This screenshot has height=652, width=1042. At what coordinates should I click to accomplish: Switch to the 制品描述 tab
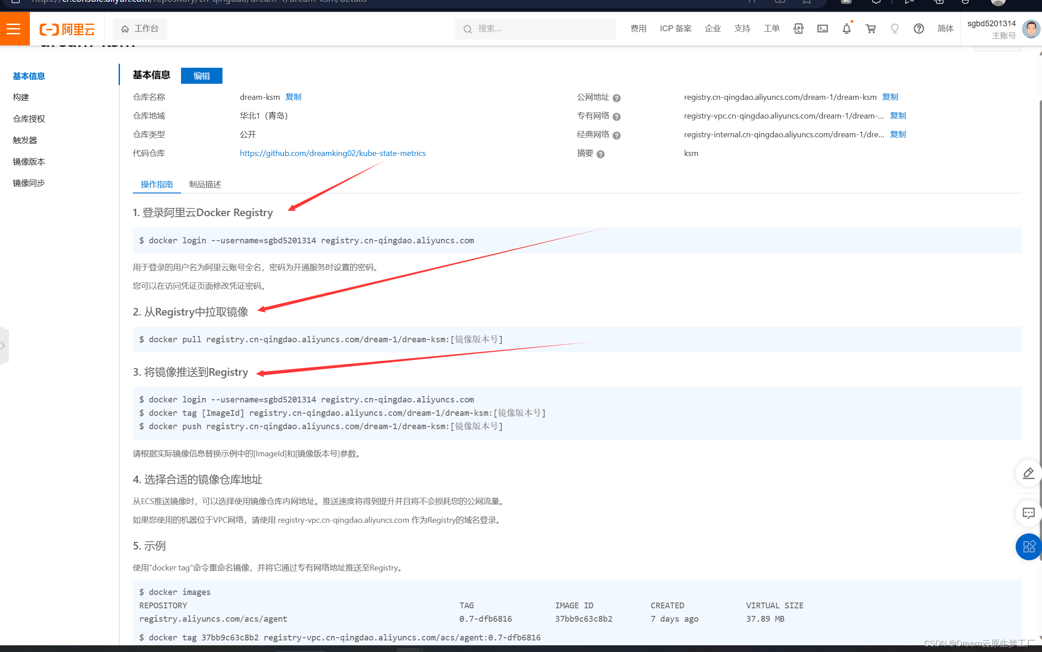[205, 185]
